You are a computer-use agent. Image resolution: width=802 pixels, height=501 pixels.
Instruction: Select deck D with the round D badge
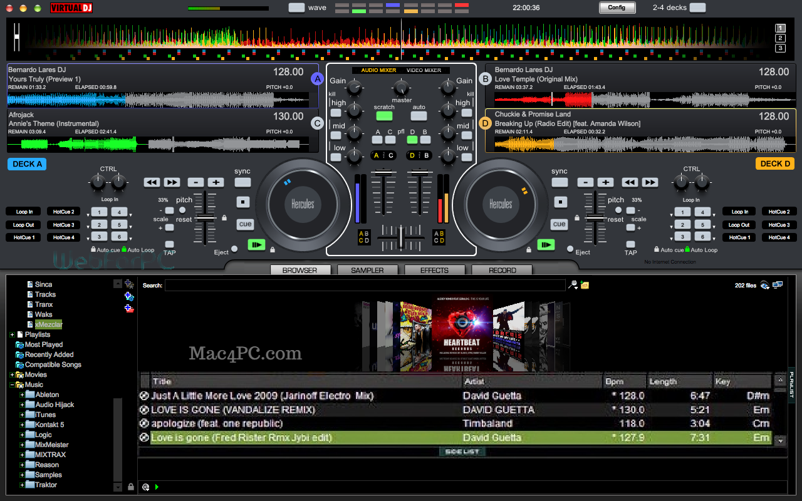pyautogui.click(x=484, y=123)
